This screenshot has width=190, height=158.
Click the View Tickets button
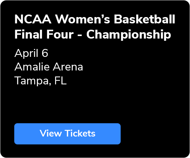click(67, 134)
